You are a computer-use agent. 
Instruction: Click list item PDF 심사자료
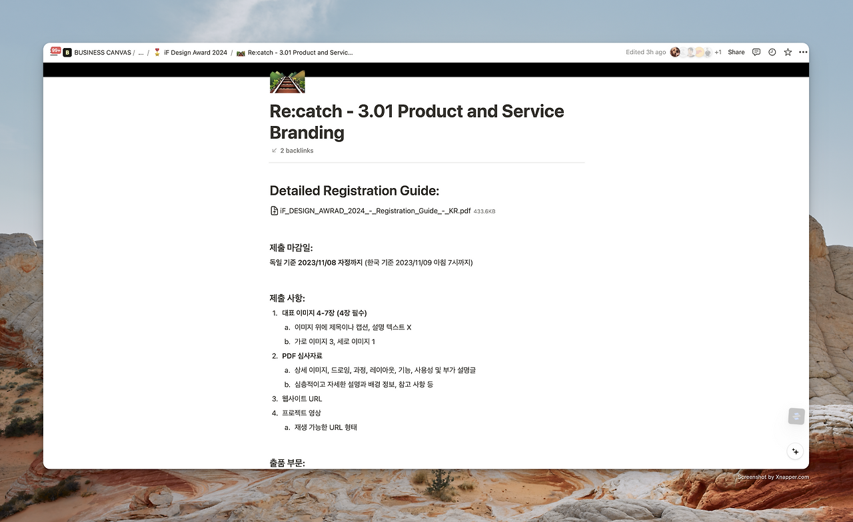coord(302,356)
